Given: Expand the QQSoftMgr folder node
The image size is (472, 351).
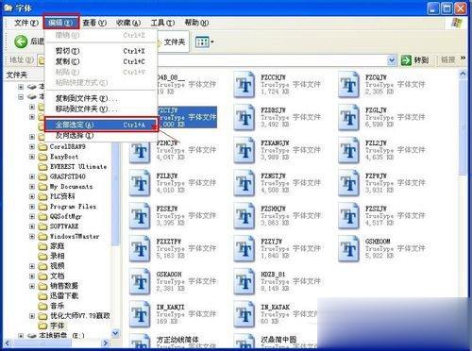Looking at the screenshot, I should point(32,216).
